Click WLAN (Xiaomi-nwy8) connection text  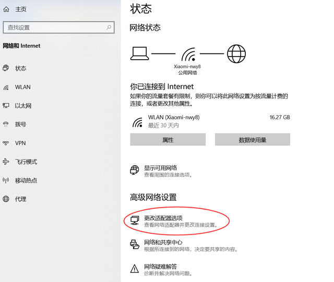click(x=174, y=117)
